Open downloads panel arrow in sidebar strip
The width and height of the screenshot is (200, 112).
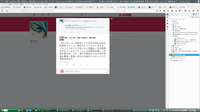pos(167,21)
